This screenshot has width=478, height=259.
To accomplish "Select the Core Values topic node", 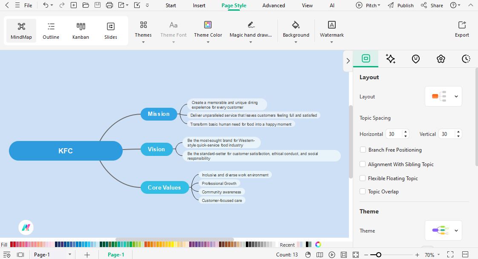I will [164, 187].
